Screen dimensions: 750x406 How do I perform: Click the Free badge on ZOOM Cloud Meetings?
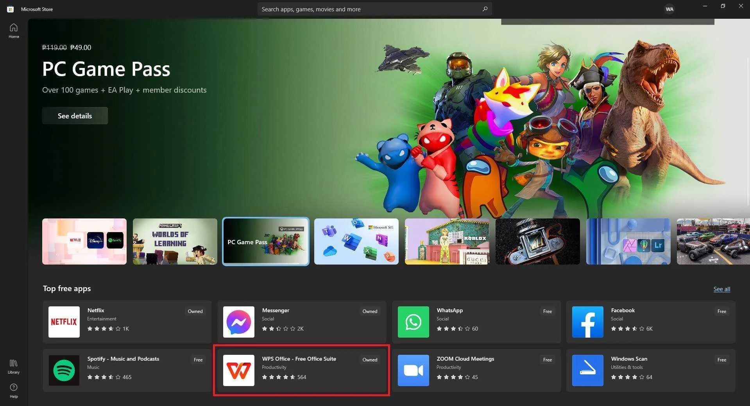(548, 360)
